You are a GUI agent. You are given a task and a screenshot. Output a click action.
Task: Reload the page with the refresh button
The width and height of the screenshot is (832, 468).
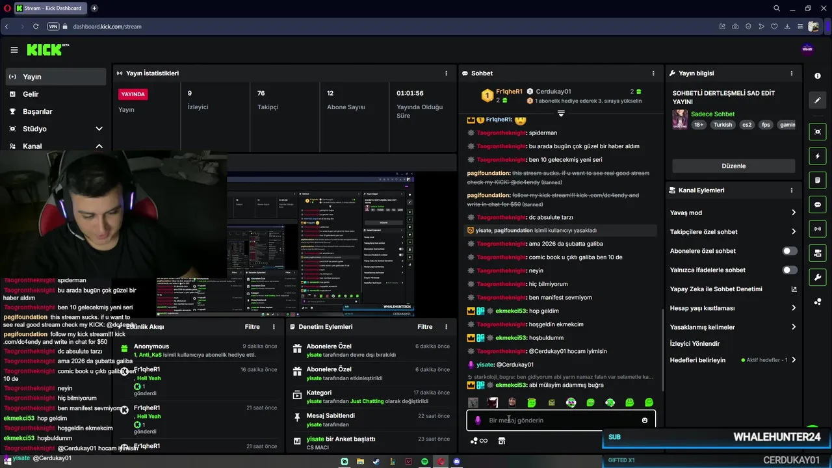36,27
